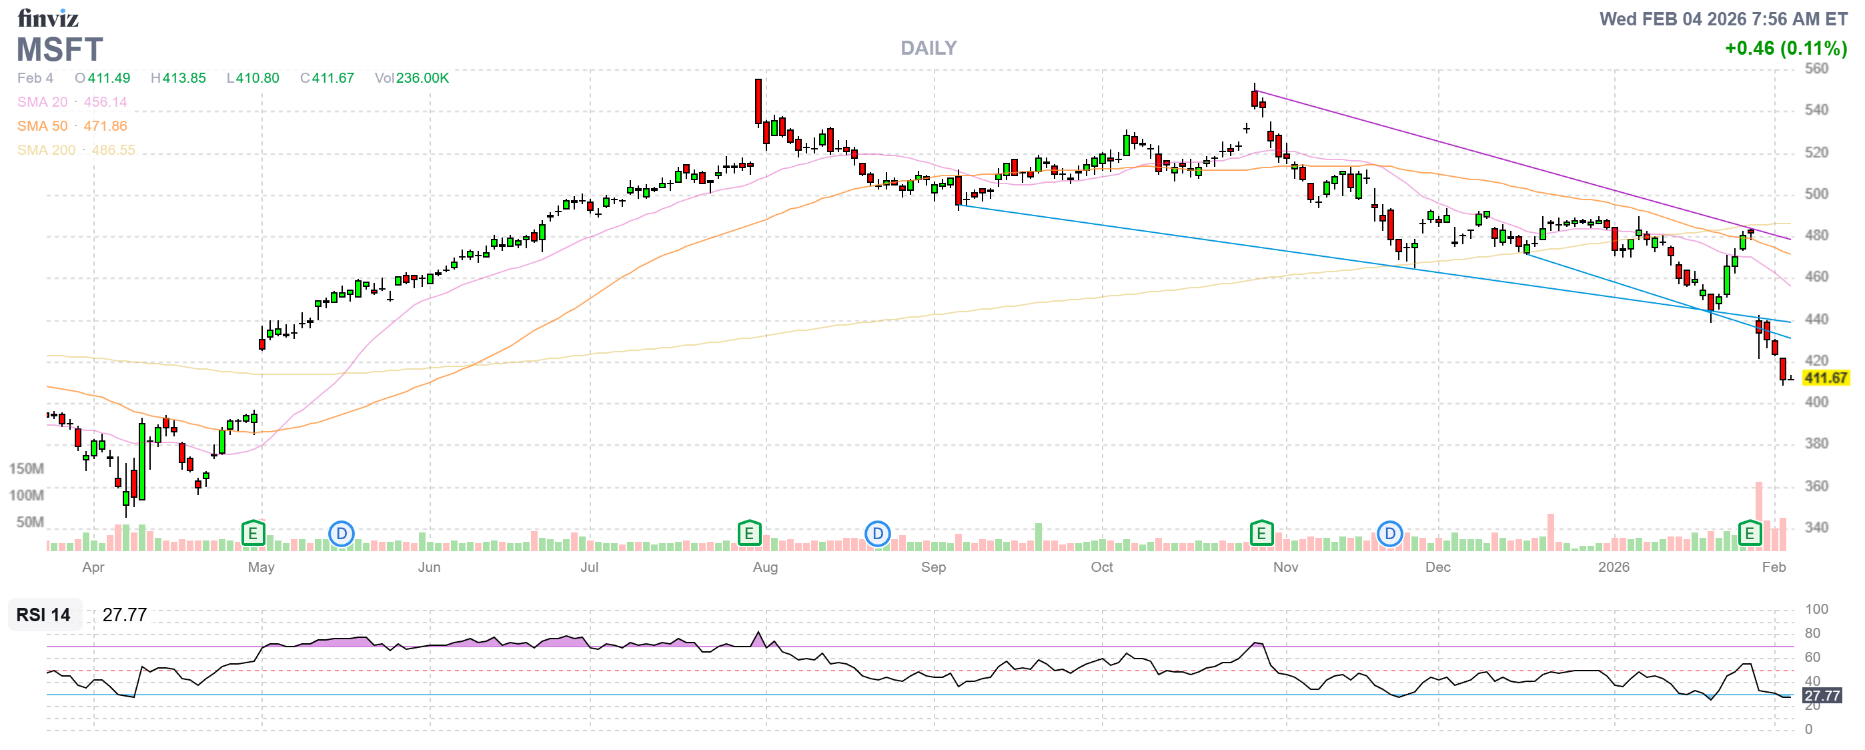1865x750 pixels.
Task: Select the earnings marker near August
Action: (750, 534)
